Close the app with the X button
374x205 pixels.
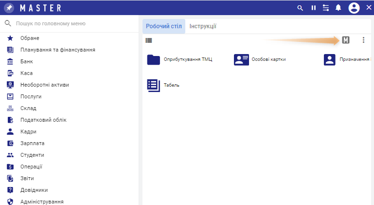(368, 8)
